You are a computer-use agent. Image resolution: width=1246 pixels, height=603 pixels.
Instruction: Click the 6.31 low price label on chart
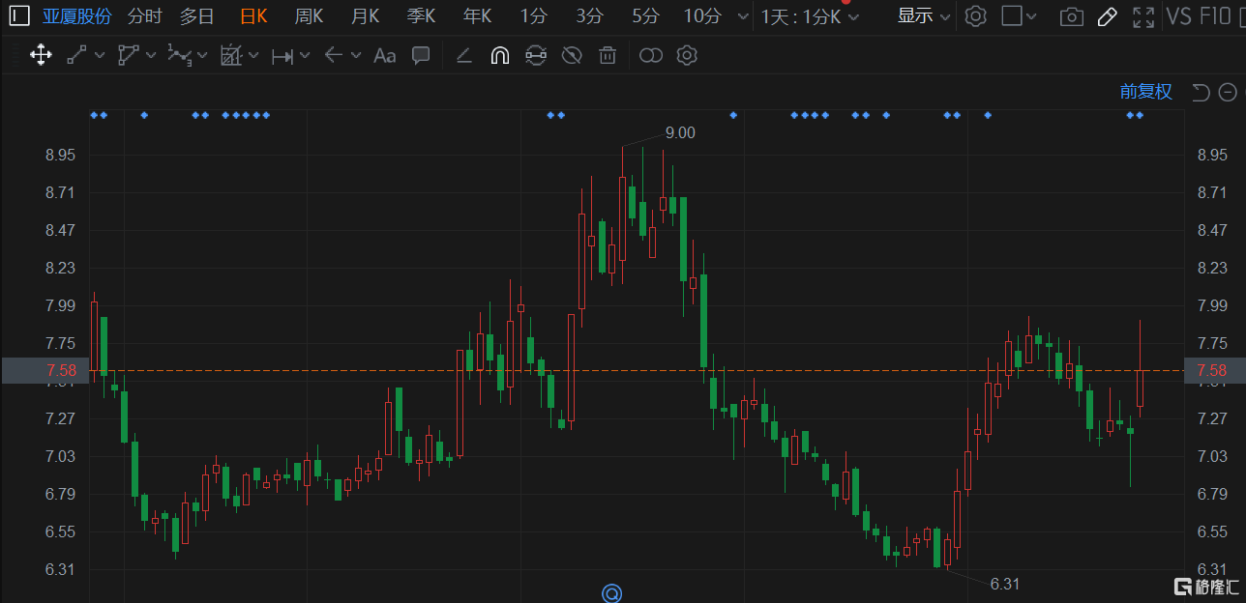point(1005,584)
